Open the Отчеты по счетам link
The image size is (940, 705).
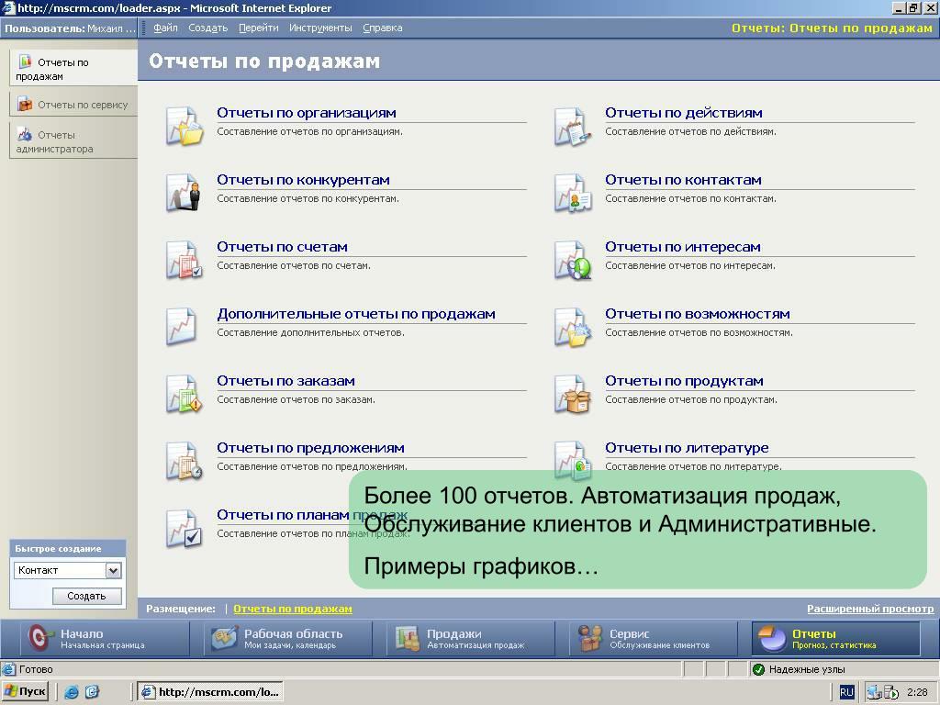(282, 247)
